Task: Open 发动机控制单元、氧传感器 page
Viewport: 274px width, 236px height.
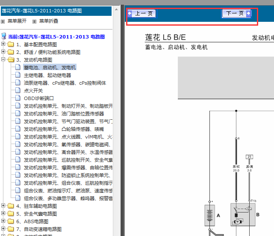Action: 67,145
